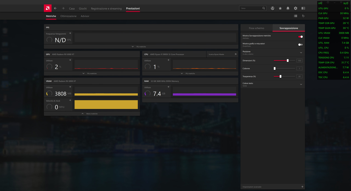
Task: Click plus icon for Frequenza fotogrammi
Action: [x=70, y=33]
